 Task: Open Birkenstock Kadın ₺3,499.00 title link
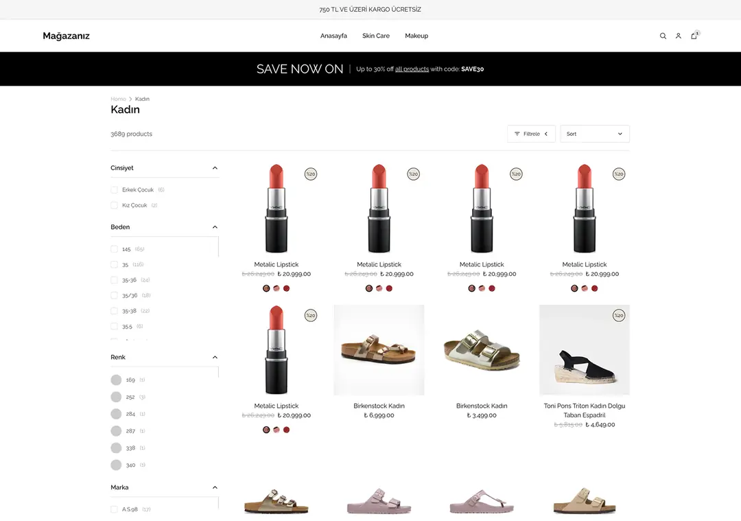point(482,406)
